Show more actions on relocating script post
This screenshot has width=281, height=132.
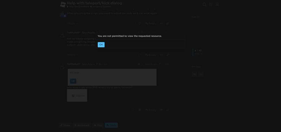pos(162,23)
